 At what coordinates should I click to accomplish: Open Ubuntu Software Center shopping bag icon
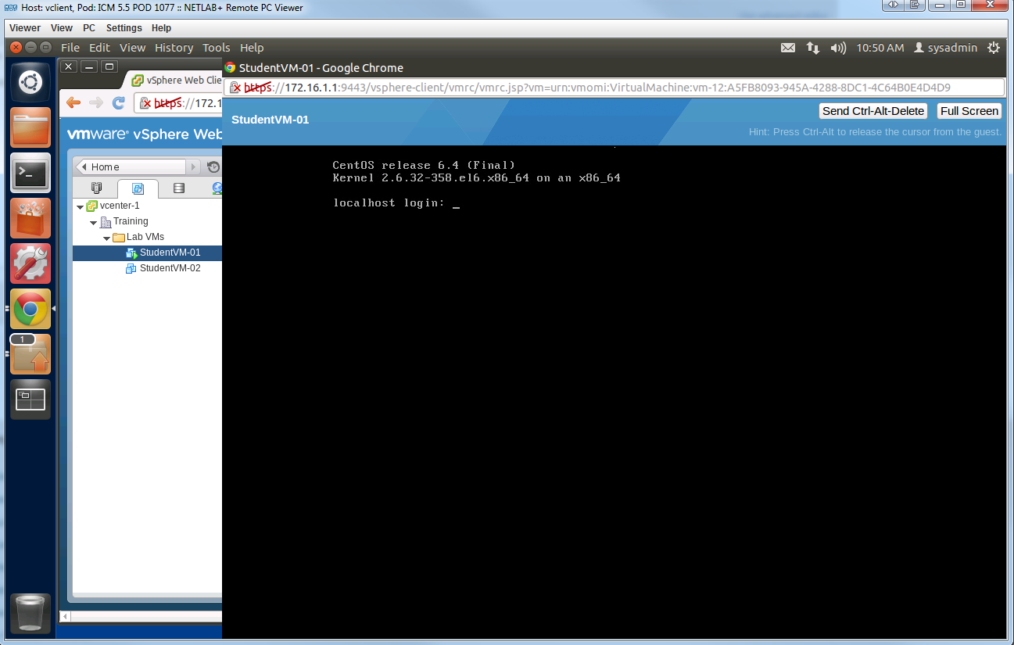30,218
